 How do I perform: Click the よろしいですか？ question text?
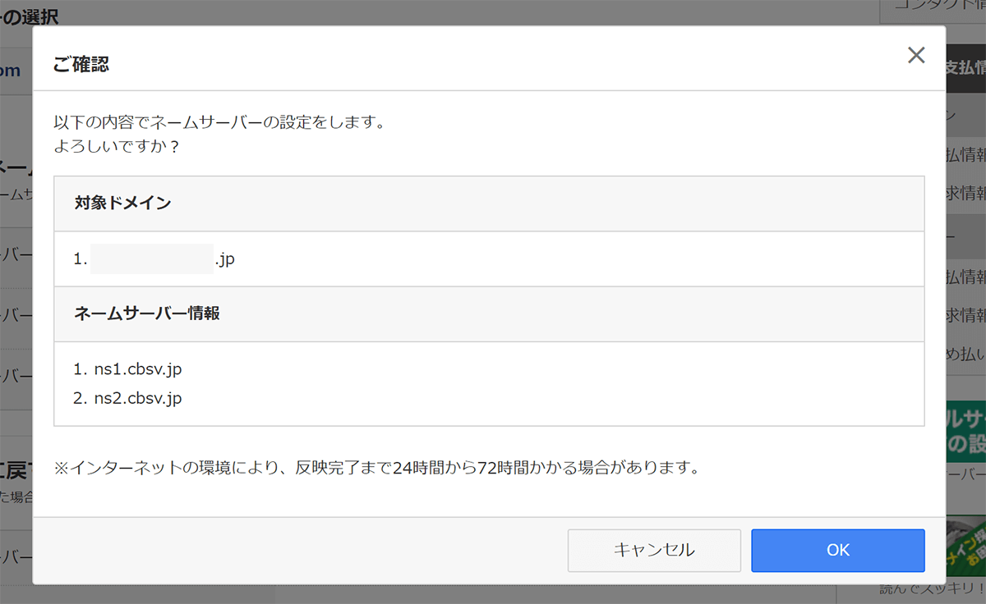click(117, 148)
